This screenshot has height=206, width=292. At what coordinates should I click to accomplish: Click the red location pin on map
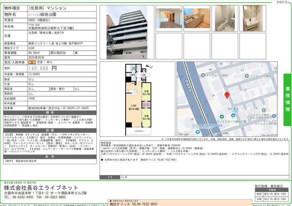coord(227,95)
